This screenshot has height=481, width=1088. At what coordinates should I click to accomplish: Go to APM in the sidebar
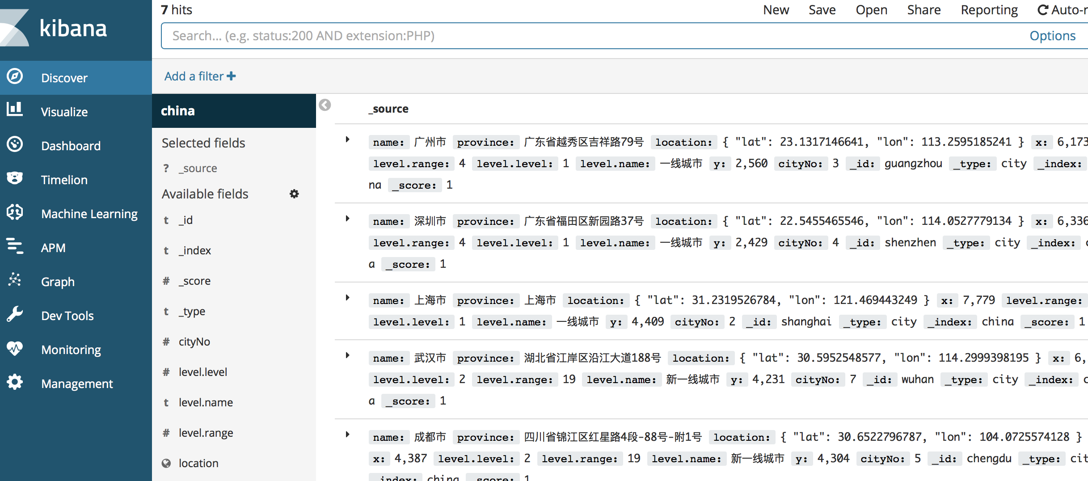pyautogui.click(x=76, y=248)
